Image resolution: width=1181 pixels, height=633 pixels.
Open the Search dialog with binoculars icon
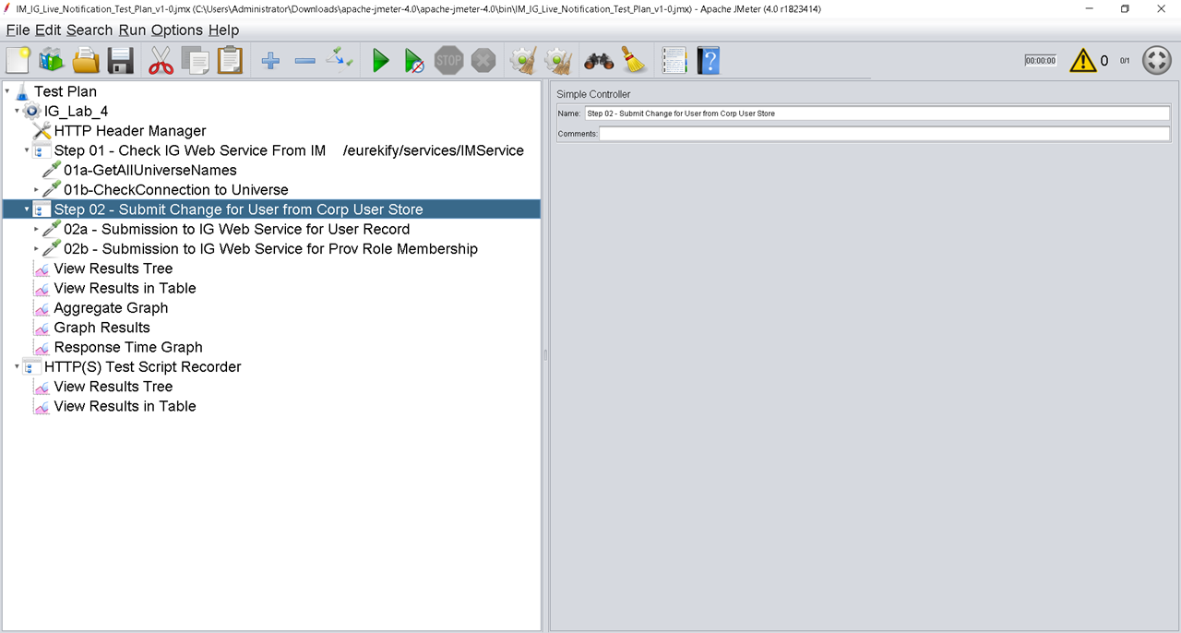coord(598,60)
